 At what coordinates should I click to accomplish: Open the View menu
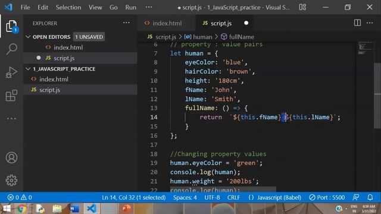(x=95, y=7)
